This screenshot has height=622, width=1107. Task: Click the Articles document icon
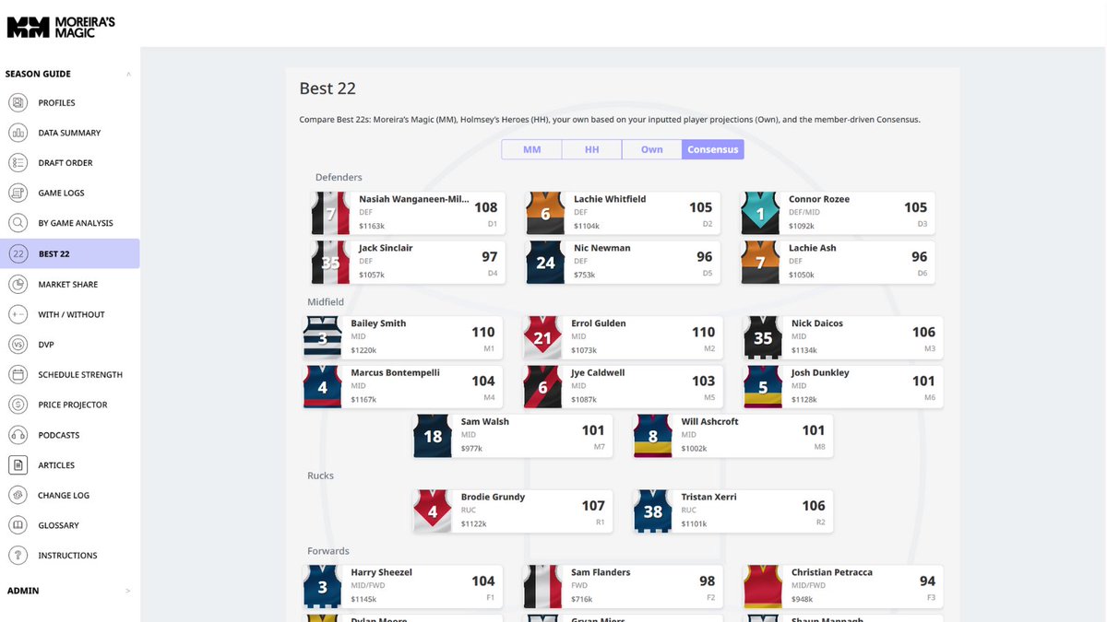click(18, 465)
